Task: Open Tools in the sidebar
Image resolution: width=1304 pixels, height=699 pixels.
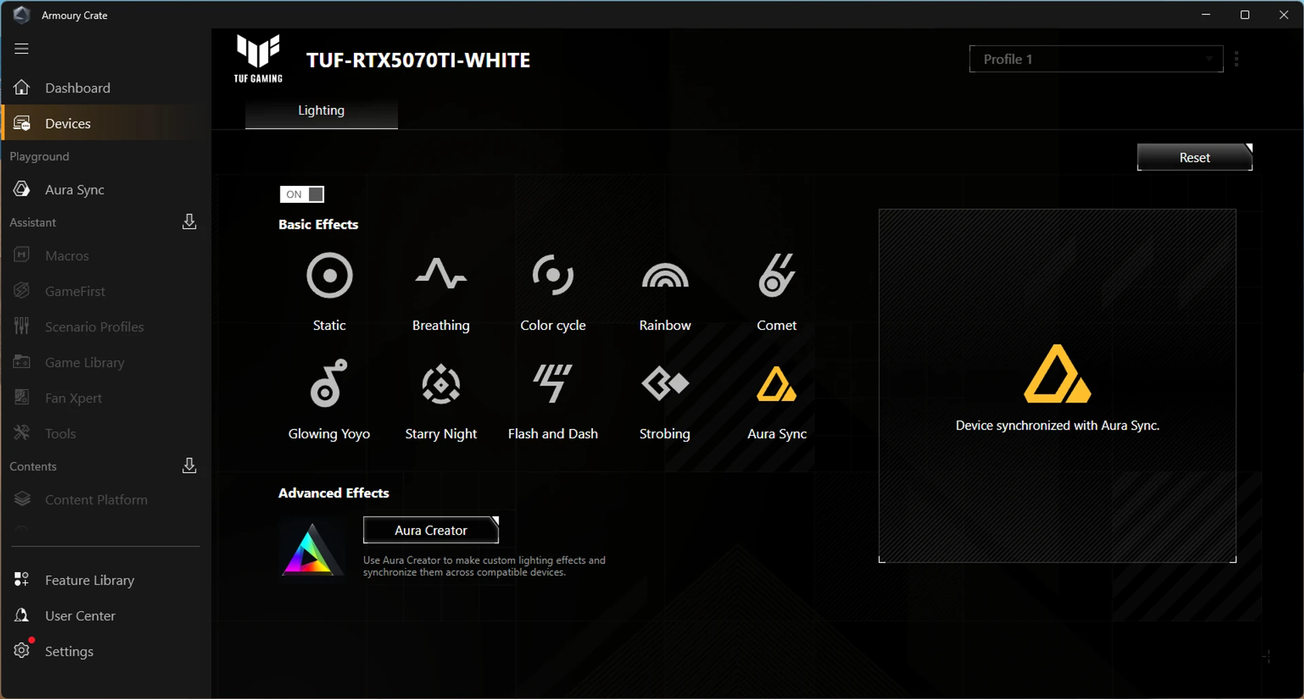Action: 106,433
